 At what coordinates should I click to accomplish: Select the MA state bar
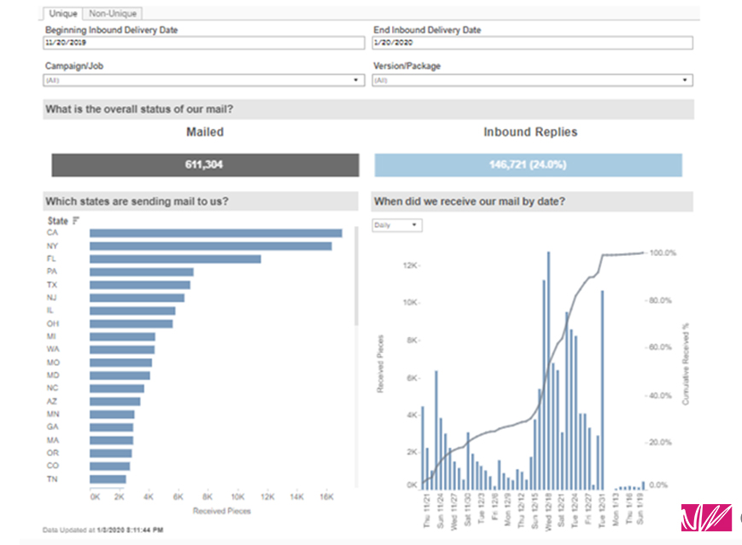[111, 440]
